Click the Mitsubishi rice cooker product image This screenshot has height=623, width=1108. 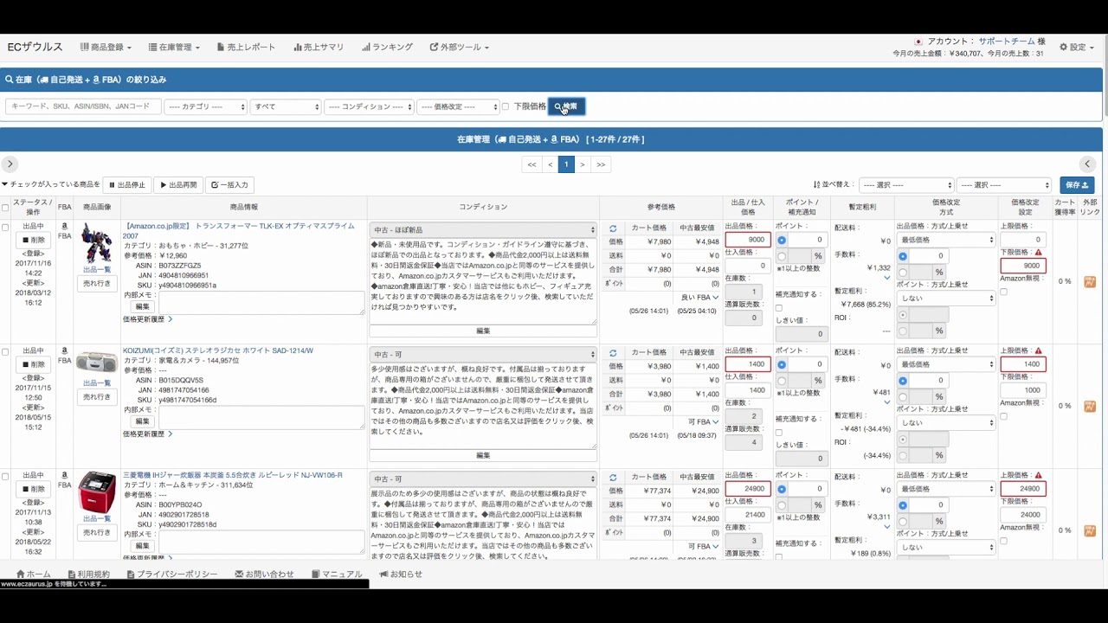[x=97, y=492]
